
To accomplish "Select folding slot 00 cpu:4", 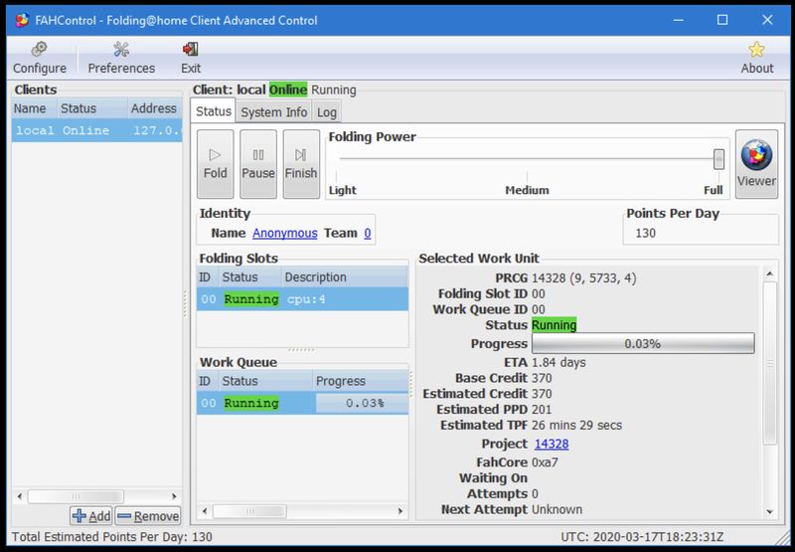I will tap(302, 298).
